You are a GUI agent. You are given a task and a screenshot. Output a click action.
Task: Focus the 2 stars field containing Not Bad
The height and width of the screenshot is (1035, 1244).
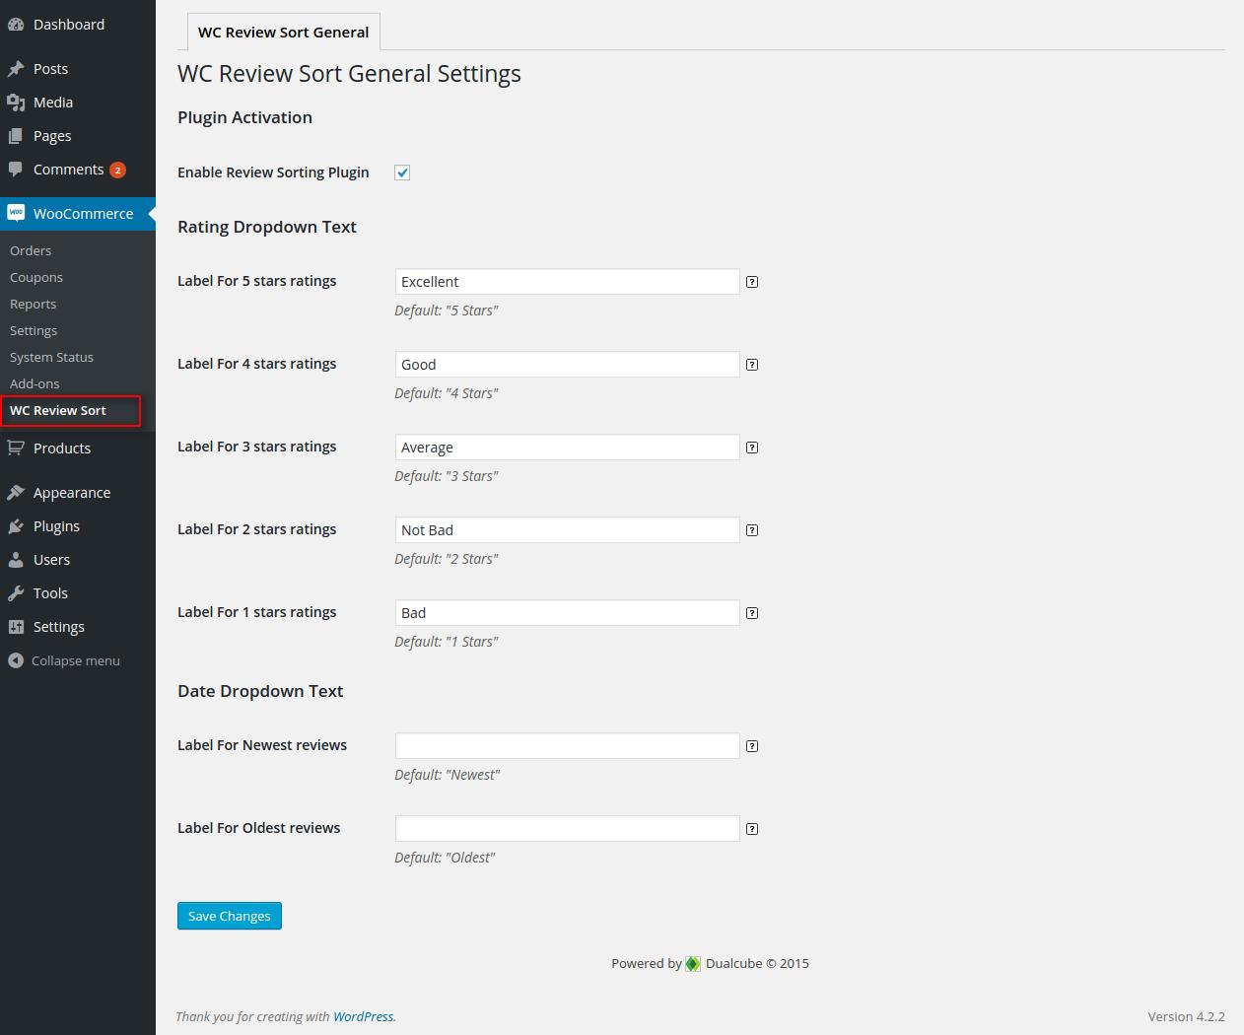pos(567,530)
